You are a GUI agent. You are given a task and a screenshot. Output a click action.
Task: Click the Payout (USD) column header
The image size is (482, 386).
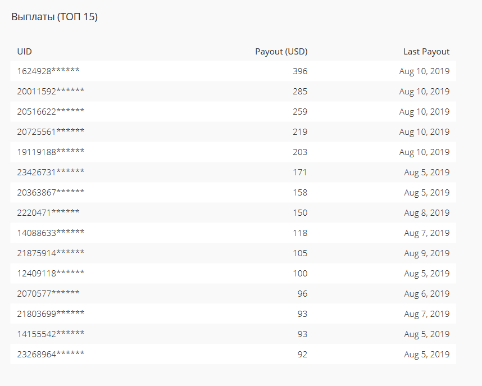tap(281, 51)
